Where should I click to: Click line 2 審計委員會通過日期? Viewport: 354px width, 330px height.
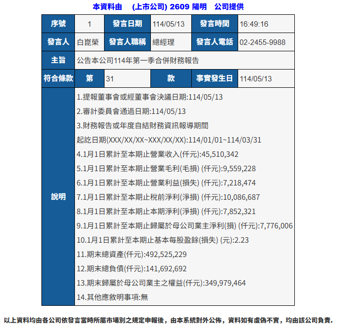131,111
